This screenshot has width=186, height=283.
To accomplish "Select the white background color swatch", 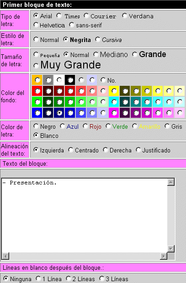I will [59, 80].
